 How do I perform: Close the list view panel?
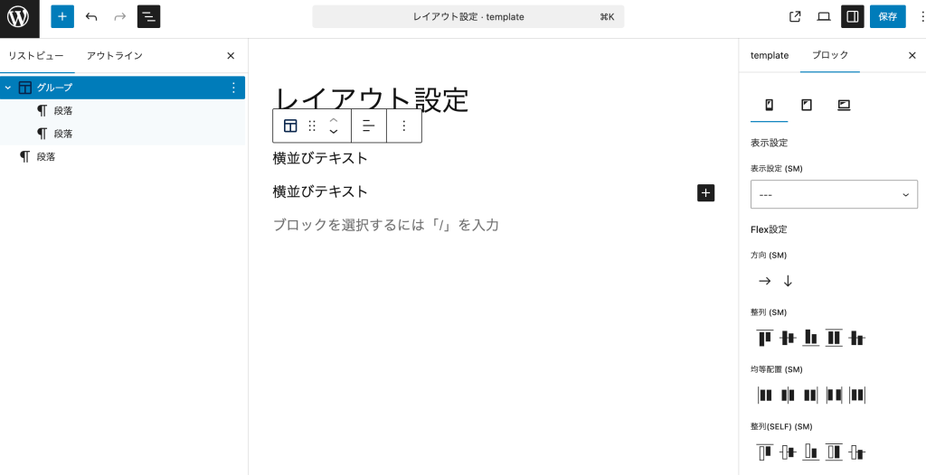231,56
